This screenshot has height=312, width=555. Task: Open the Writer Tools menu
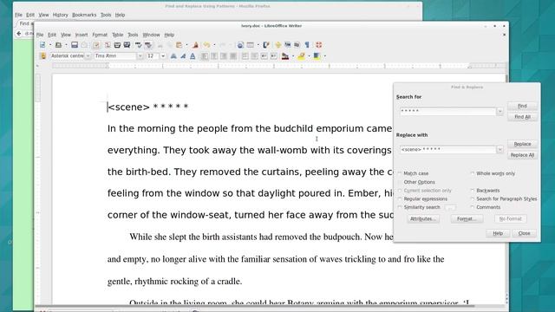pyautogui.click(x=133, y=35)
